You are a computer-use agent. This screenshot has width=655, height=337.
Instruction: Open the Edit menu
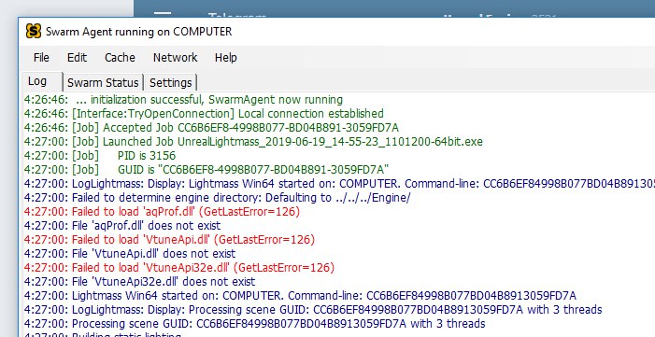pyautogui.click(x=77, y=58)
